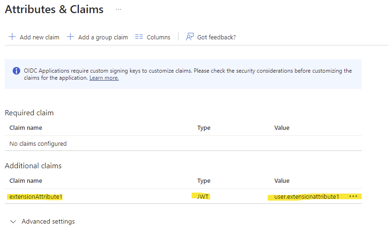Click the blue info icon in the banner
Viewport: 388px width, 232px height.
(16, 71)
